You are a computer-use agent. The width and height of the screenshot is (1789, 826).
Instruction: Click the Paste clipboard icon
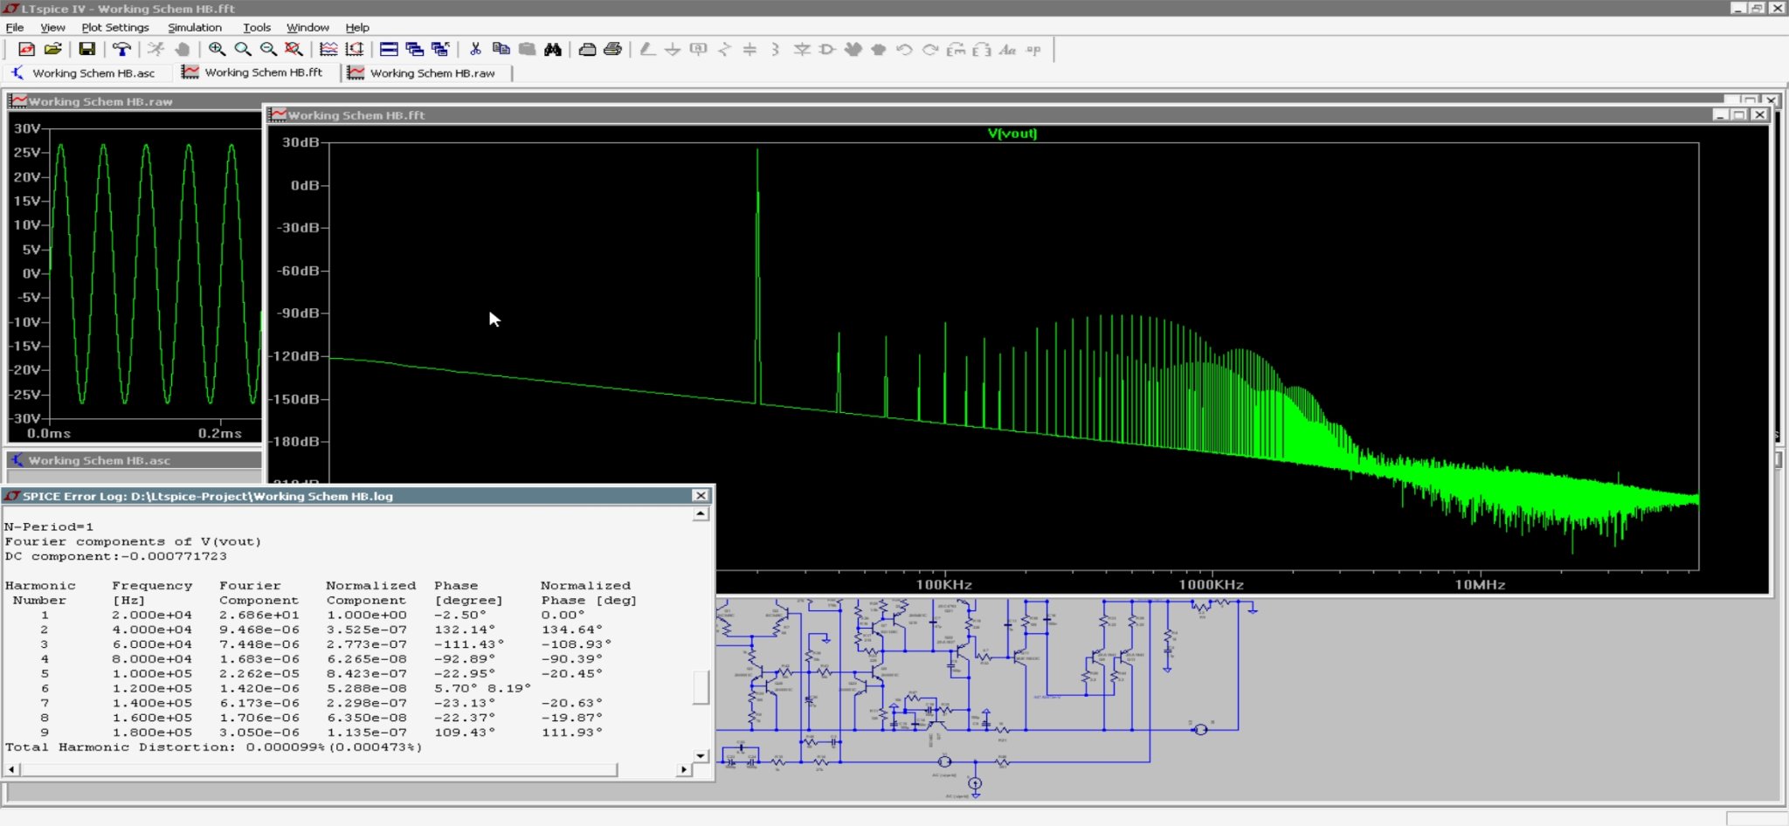527,50
